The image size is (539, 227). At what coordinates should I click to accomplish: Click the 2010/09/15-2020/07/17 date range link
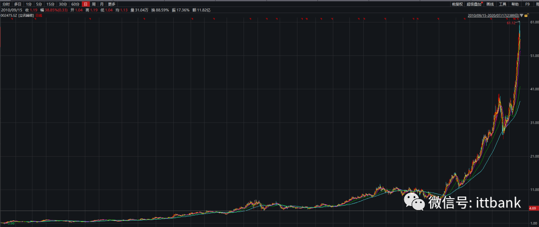[x=492, y=15]
